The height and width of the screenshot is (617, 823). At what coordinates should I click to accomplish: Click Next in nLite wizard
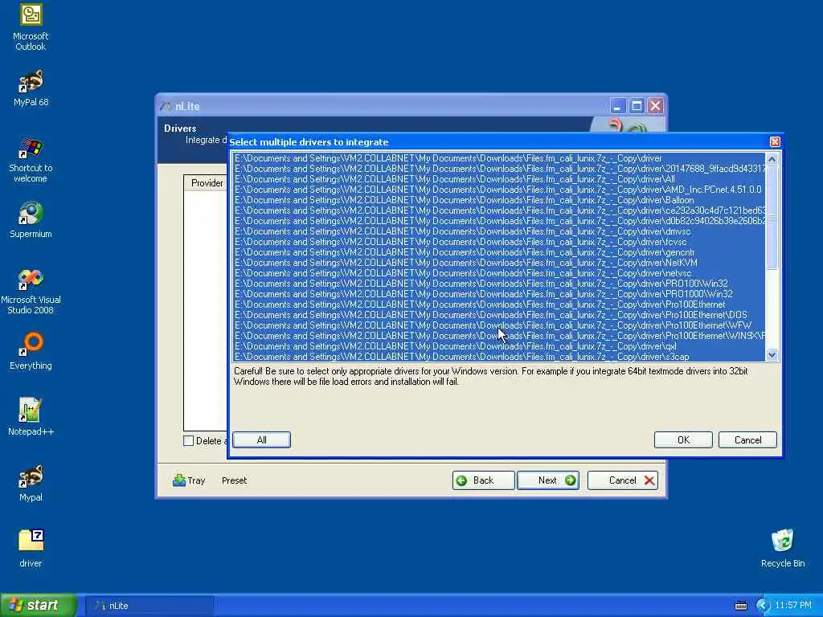click(548, 480)
